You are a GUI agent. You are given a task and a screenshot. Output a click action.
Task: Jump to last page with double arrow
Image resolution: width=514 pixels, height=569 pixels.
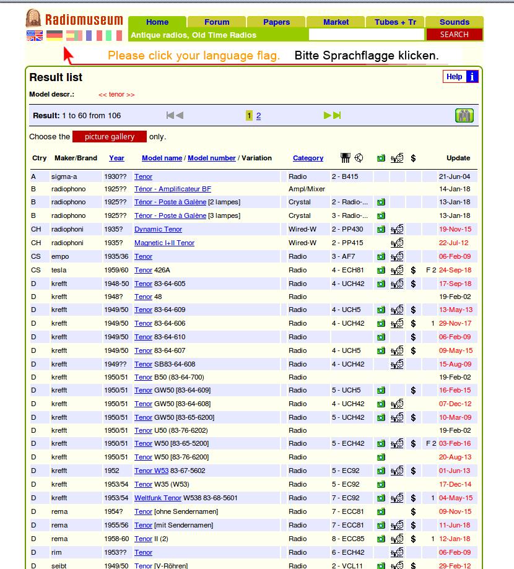(x=337, y=115)
